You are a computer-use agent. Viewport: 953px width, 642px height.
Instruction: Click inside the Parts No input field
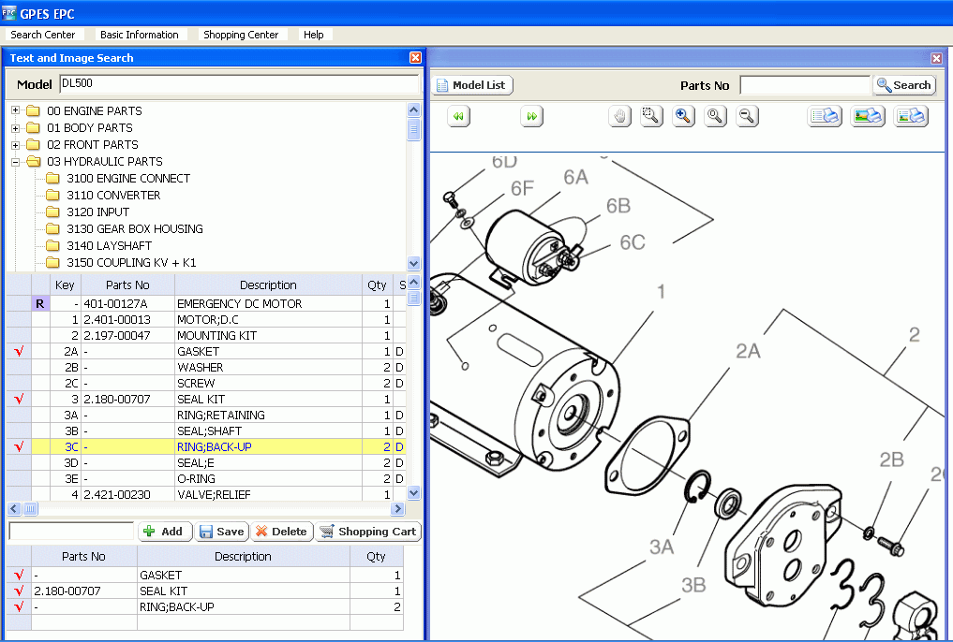point(806,85)
